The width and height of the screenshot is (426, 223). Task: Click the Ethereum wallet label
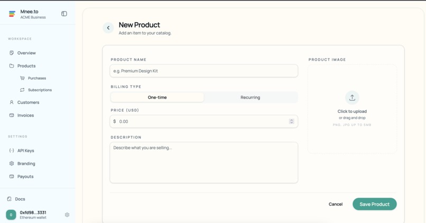(x=33, y=218)
